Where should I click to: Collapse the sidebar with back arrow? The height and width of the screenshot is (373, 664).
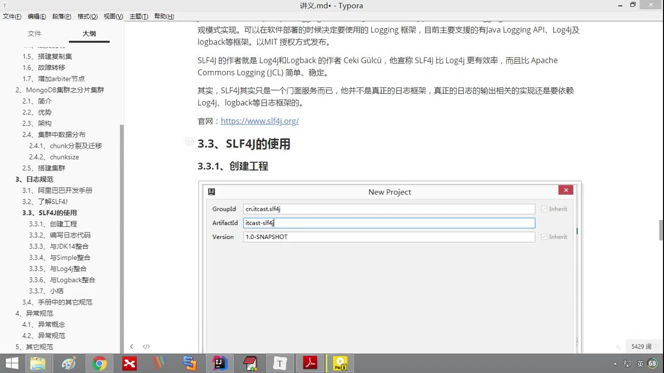pos(132,347)
